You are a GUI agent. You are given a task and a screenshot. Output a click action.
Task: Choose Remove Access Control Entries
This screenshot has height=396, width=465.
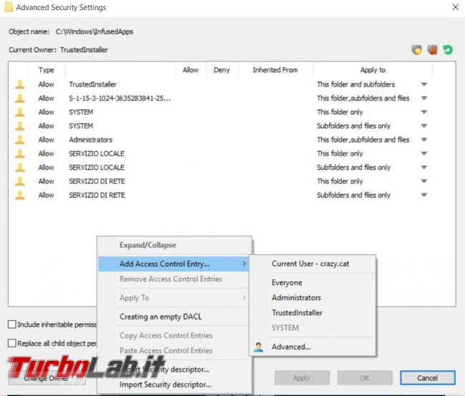click(x=174, y=279)
